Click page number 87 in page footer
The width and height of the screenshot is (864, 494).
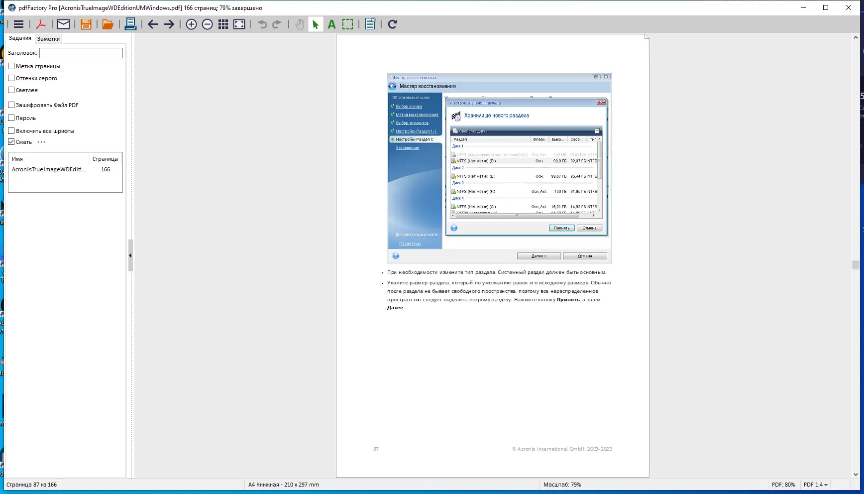click(x=376, y=449)
